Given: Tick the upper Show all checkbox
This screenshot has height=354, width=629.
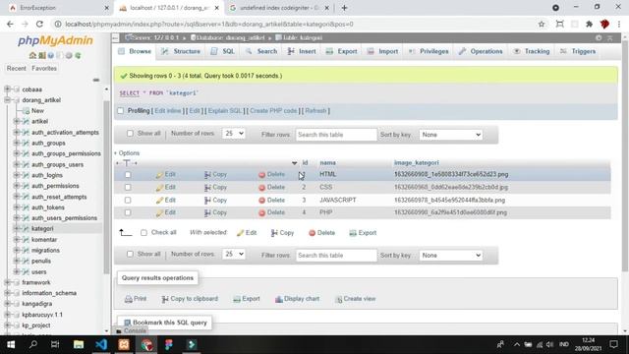Looking at the screenshot, I should (130, 134).
